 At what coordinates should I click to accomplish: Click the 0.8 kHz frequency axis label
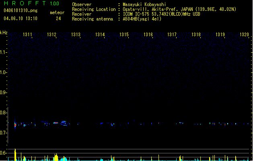point(3,113)
